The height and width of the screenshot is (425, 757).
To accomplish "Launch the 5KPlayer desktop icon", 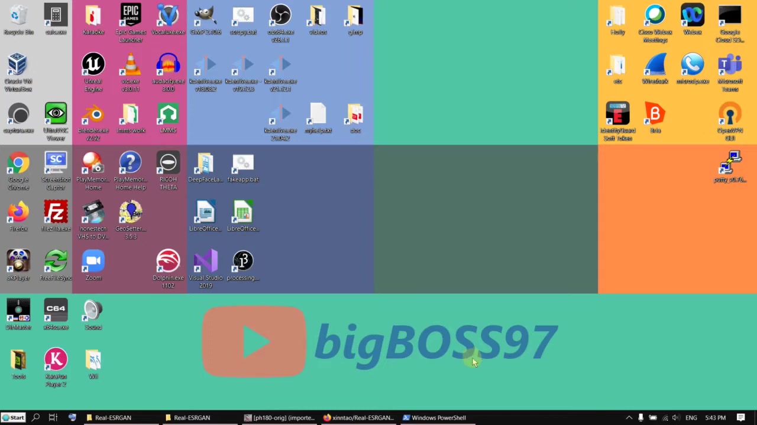I will click(x=18, y=266).
